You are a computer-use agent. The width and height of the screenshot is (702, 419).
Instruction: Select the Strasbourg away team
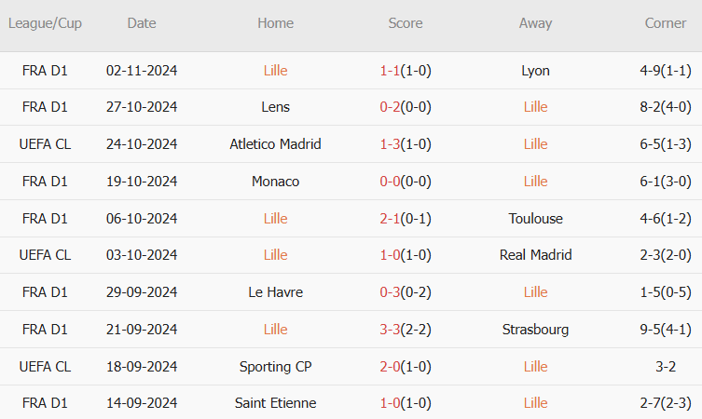point(535,330)
